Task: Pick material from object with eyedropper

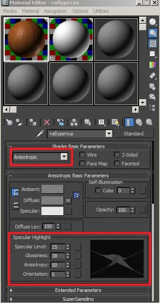Action: [x=41, y=134]
